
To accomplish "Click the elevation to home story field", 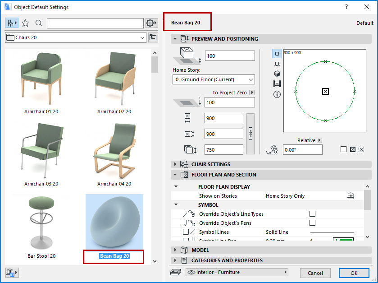I will pos(230,56).
